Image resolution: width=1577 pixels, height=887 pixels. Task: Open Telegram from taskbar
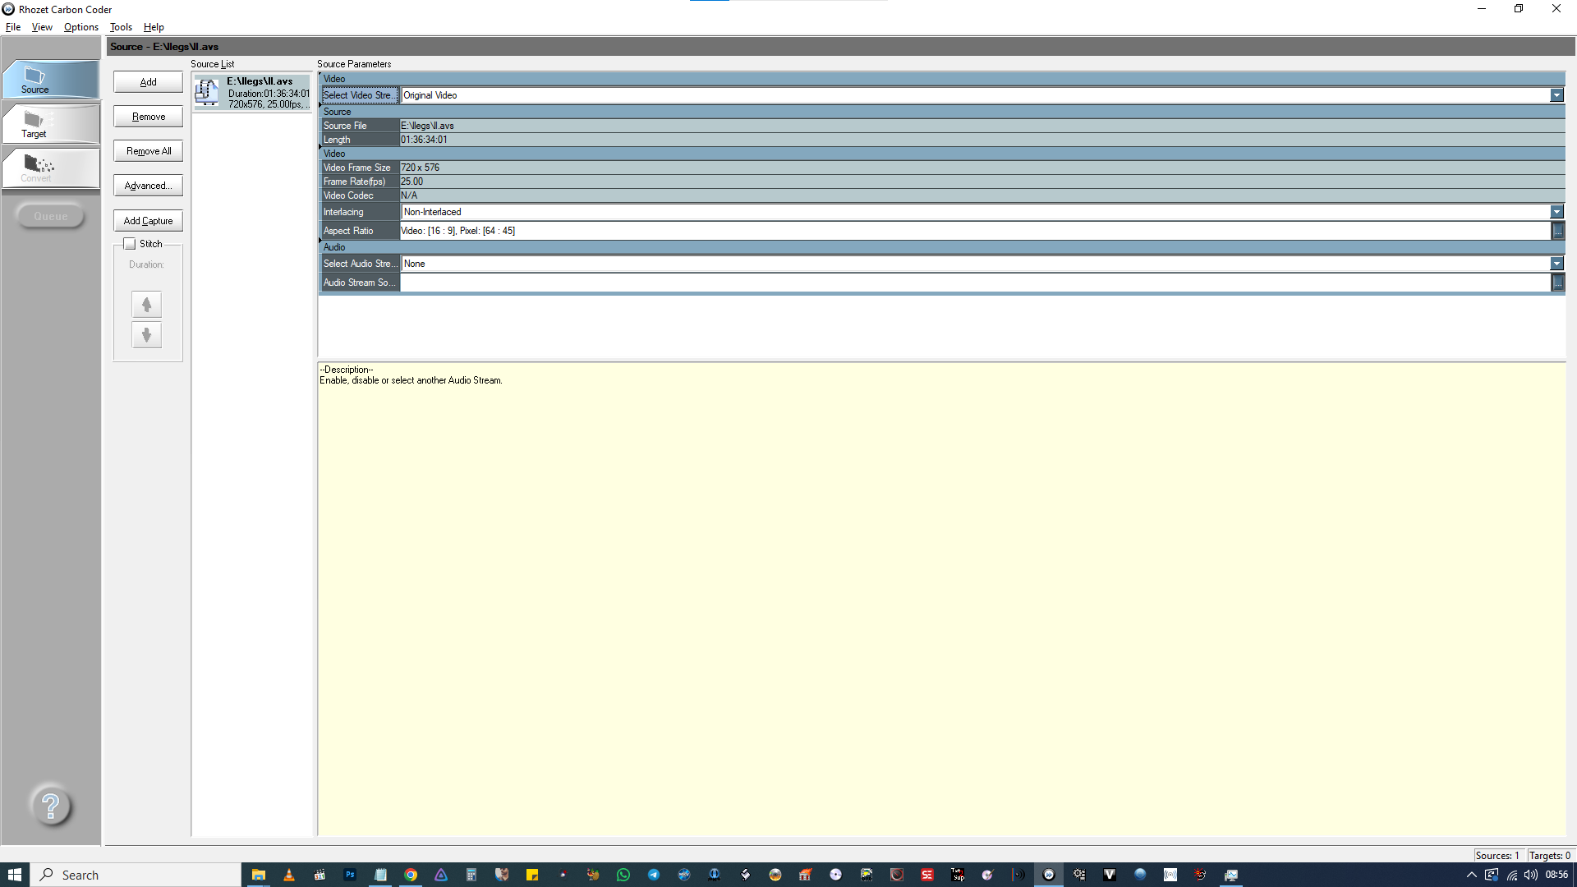point(654,875)
